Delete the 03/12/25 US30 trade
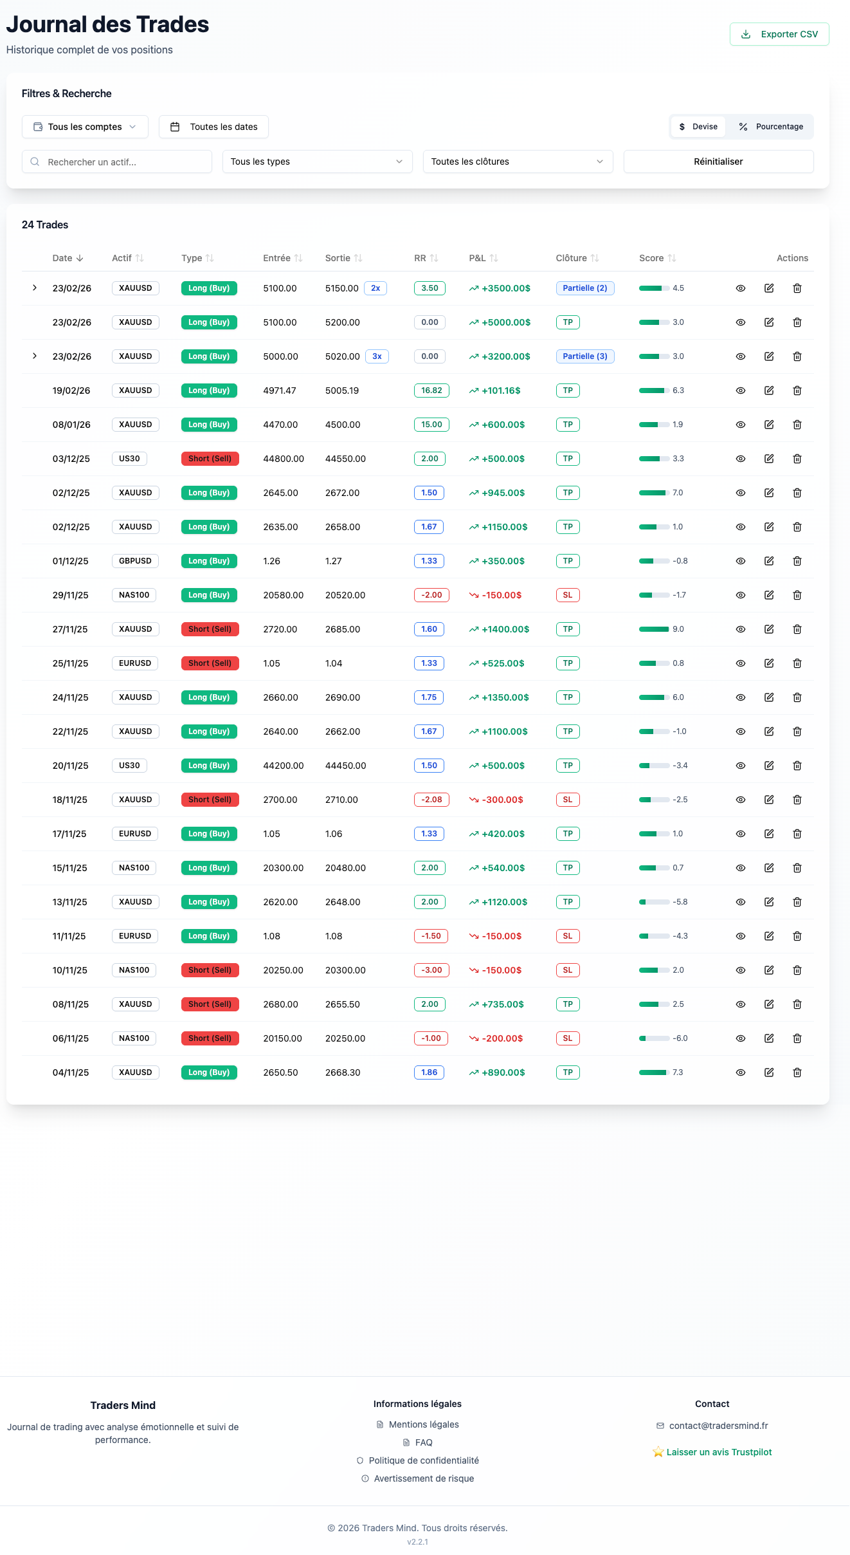The image size is (850, 1555). 797,459
